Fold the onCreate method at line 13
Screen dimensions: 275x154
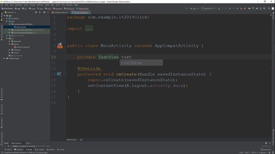tap(65, 74)
